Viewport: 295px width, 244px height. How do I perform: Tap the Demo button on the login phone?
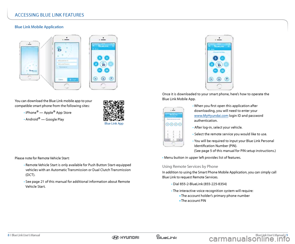pyautogui.click(x=61, y=79)
